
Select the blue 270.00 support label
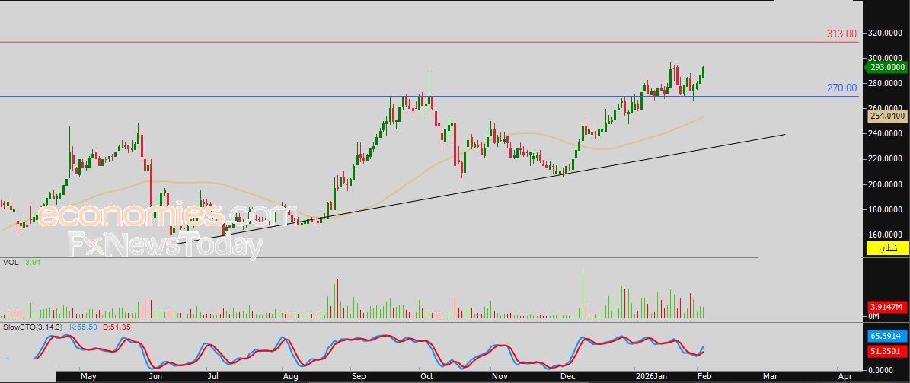click(841, 88)
